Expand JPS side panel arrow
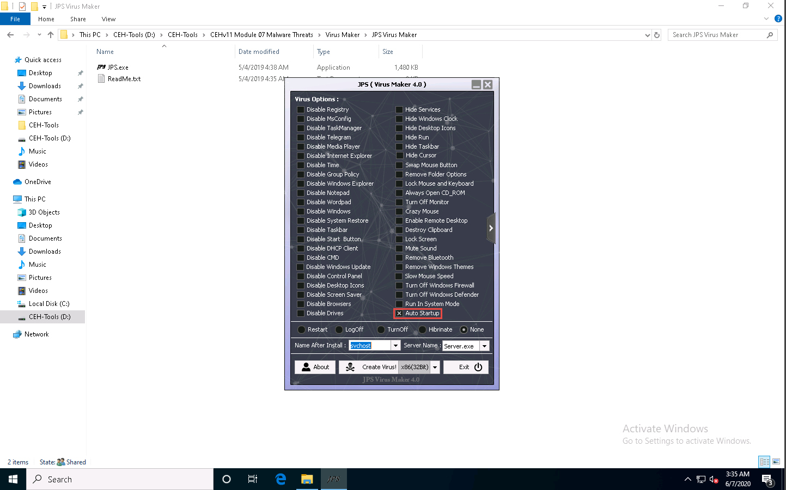The height and width of the screenshot is (490, 786). (x=491, y=228)
